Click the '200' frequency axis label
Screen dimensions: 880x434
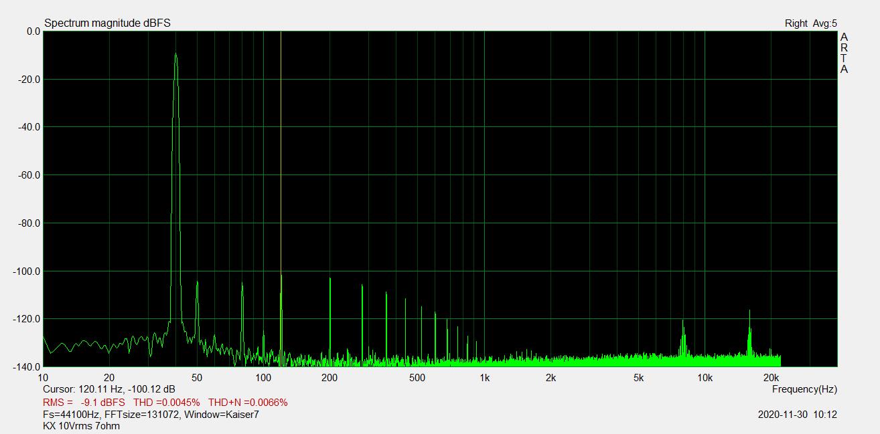tap(329, 378)
